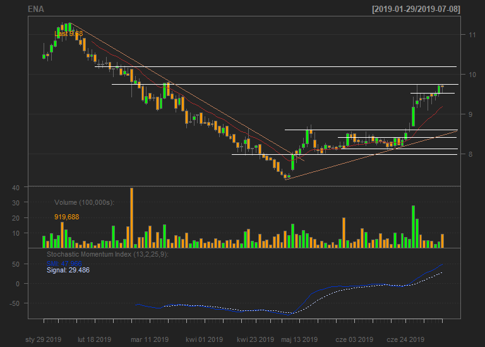Image resolution: width=485 pixels, height=347 pixels.
Task: Click the SMI axis label 0
Action: 18,284
